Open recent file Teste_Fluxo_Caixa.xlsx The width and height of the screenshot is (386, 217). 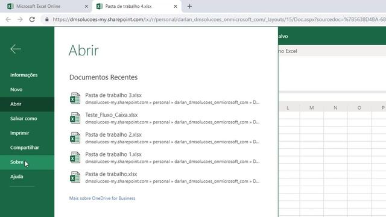111,115
